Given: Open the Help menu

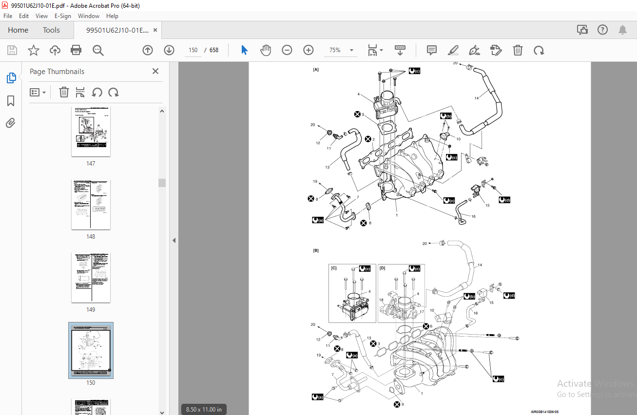Looking at the screenshot, I should click(x=112, y=16).
